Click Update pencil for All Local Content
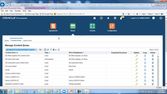Image resolution: width=167 pixels, height=94 pixels. [x=136, y=66]
